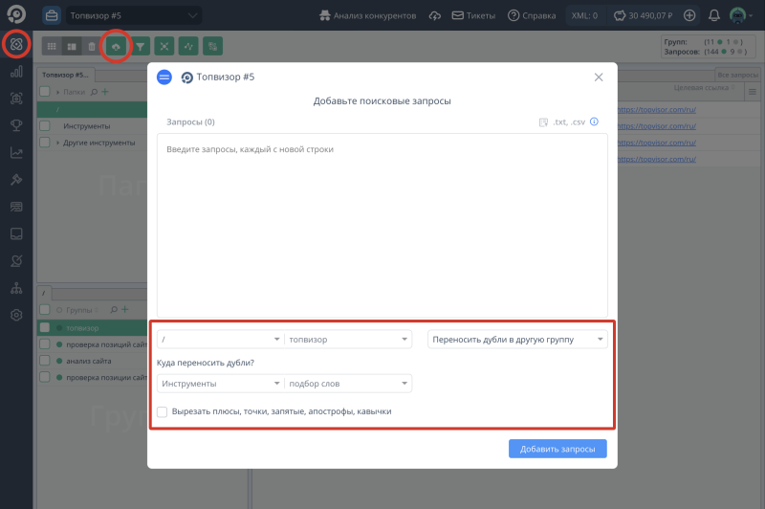Check the Группы header checkbox
This screenshot has width=765, height=509.
coord(45,309)
